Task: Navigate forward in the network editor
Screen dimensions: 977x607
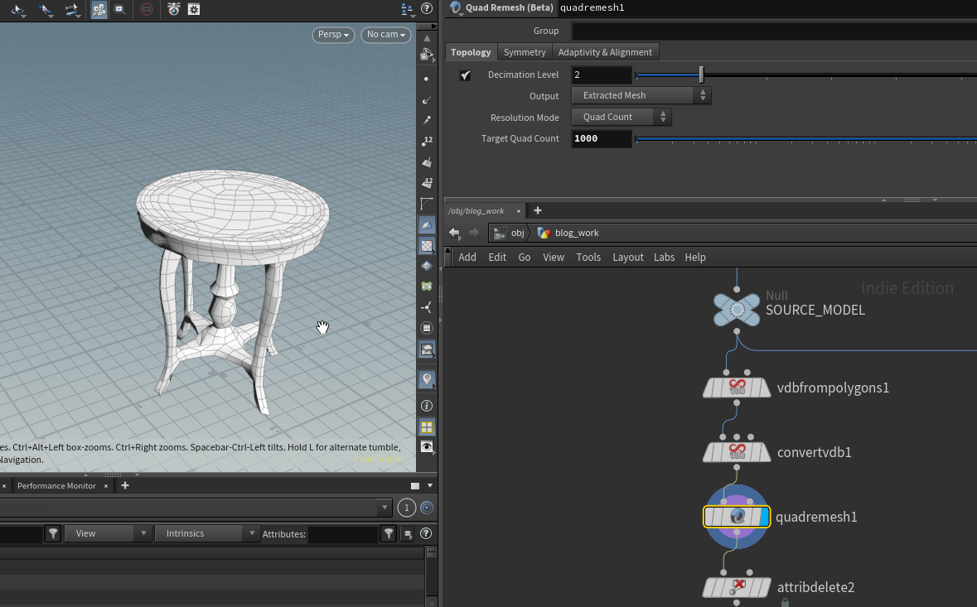Action: click(x=474, y=233)
